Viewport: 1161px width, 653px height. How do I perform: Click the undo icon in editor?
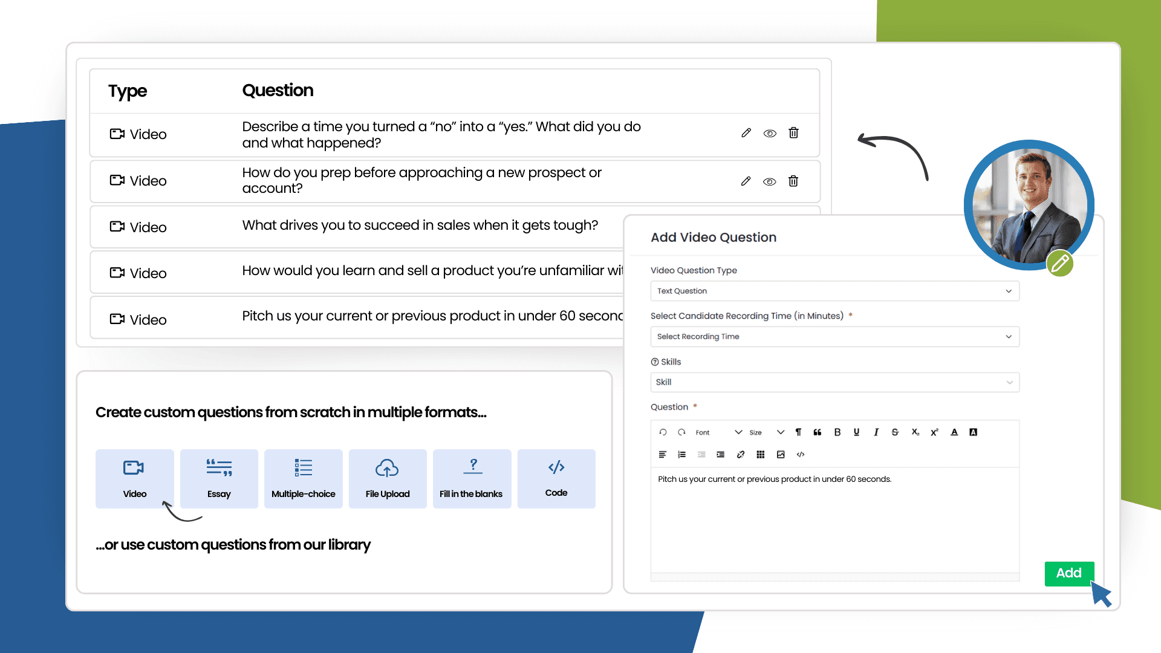[663, 432]
